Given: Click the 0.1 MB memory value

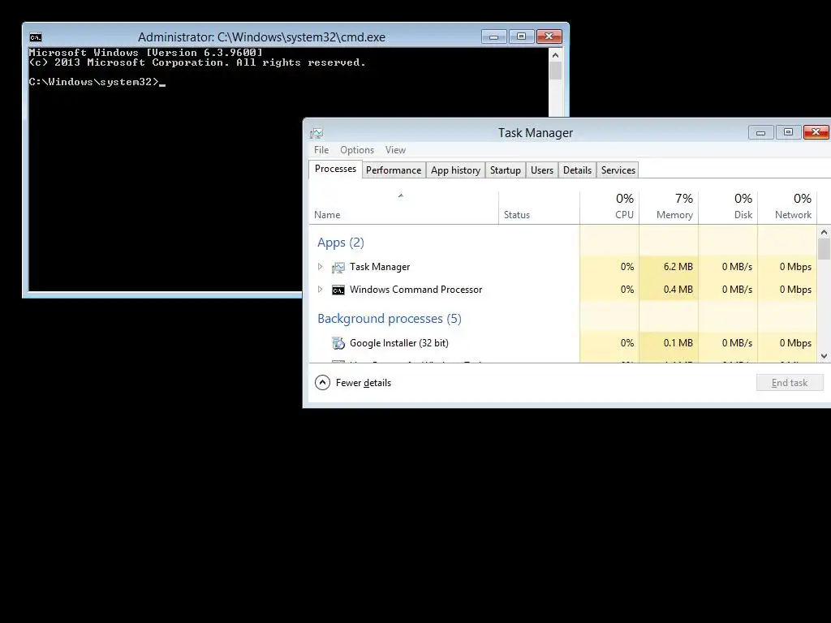Looking at the screenshot, I should (x=678, y=343).
